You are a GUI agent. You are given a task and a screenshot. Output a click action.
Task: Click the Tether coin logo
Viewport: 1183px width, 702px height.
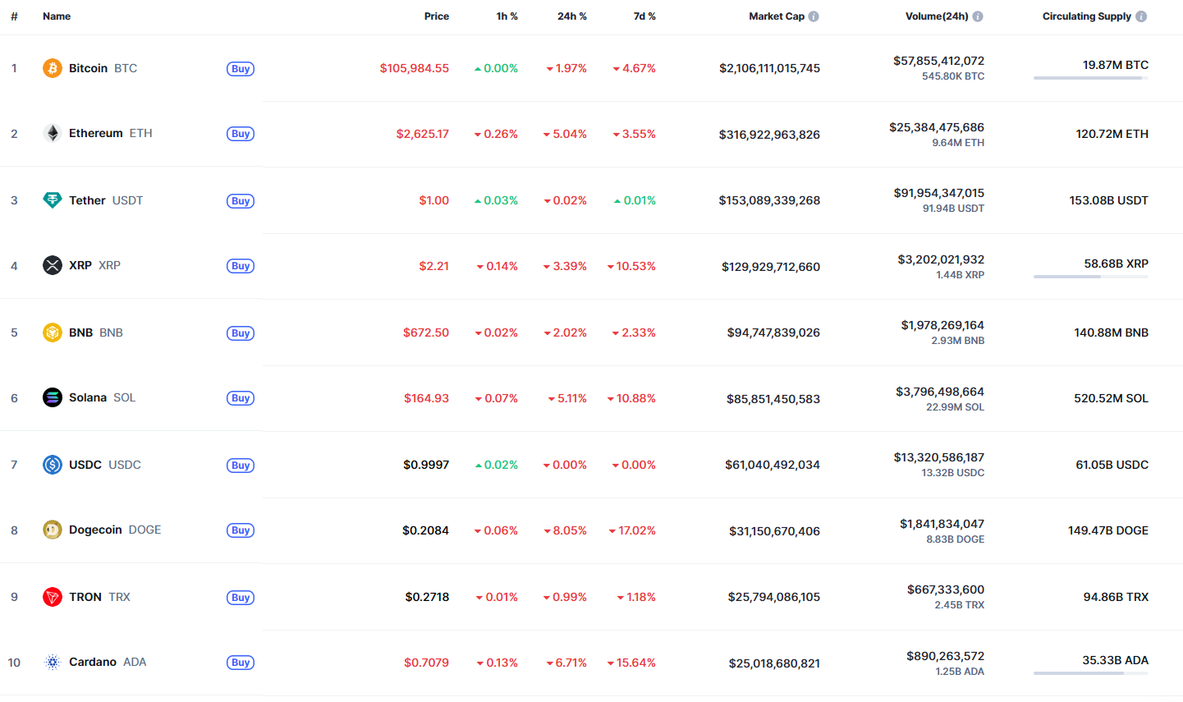tap(53, 200)
